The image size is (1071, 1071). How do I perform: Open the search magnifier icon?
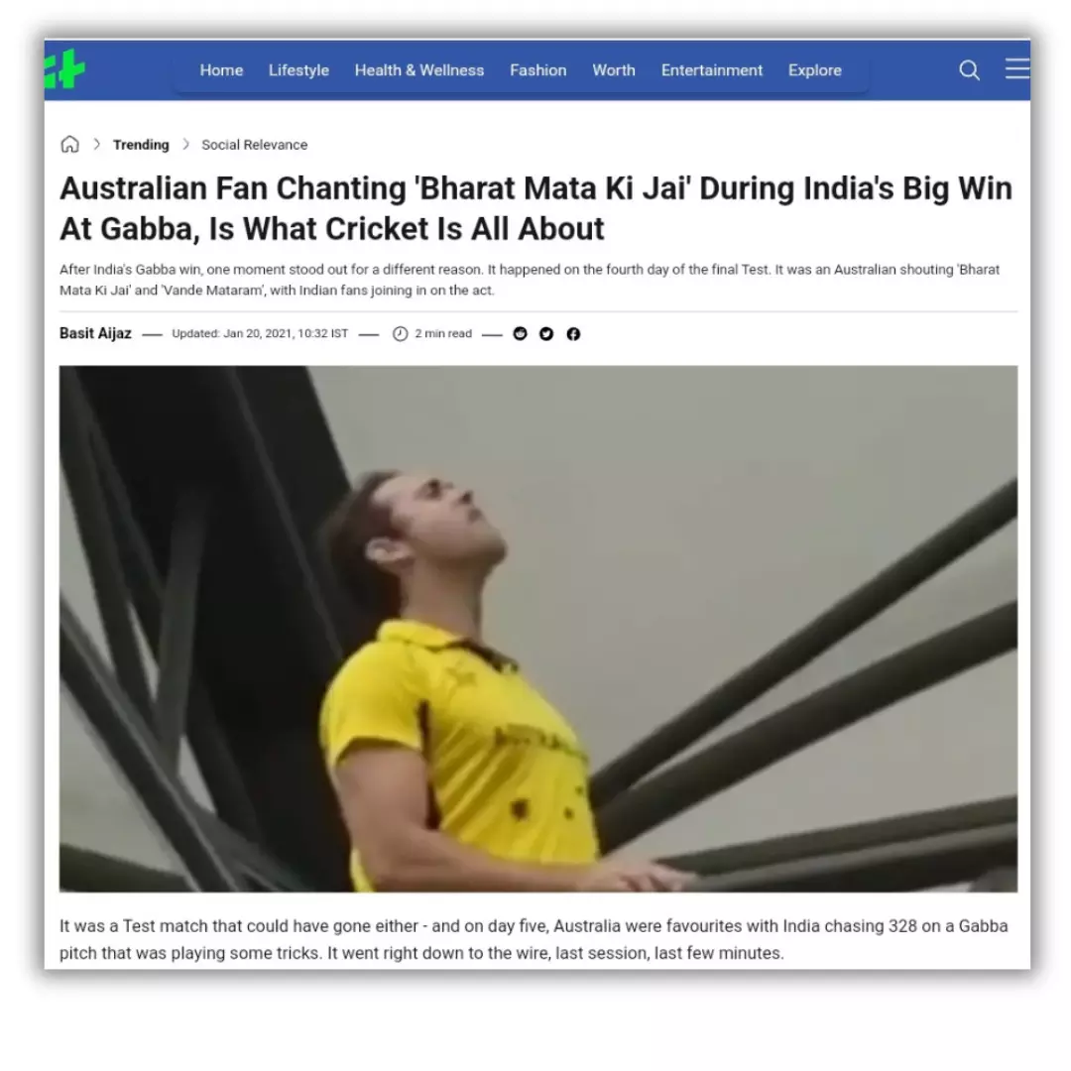[969, 69]
